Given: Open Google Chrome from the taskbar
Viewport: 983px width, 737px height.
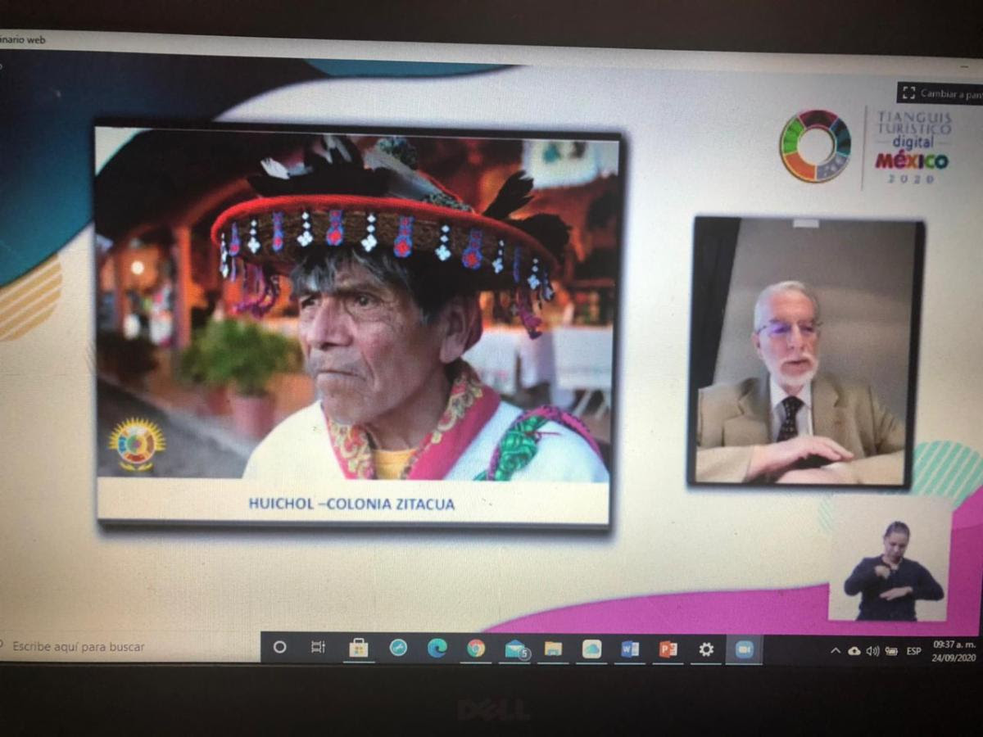Looking at the screenshot, I should click(x=476, y=649).
